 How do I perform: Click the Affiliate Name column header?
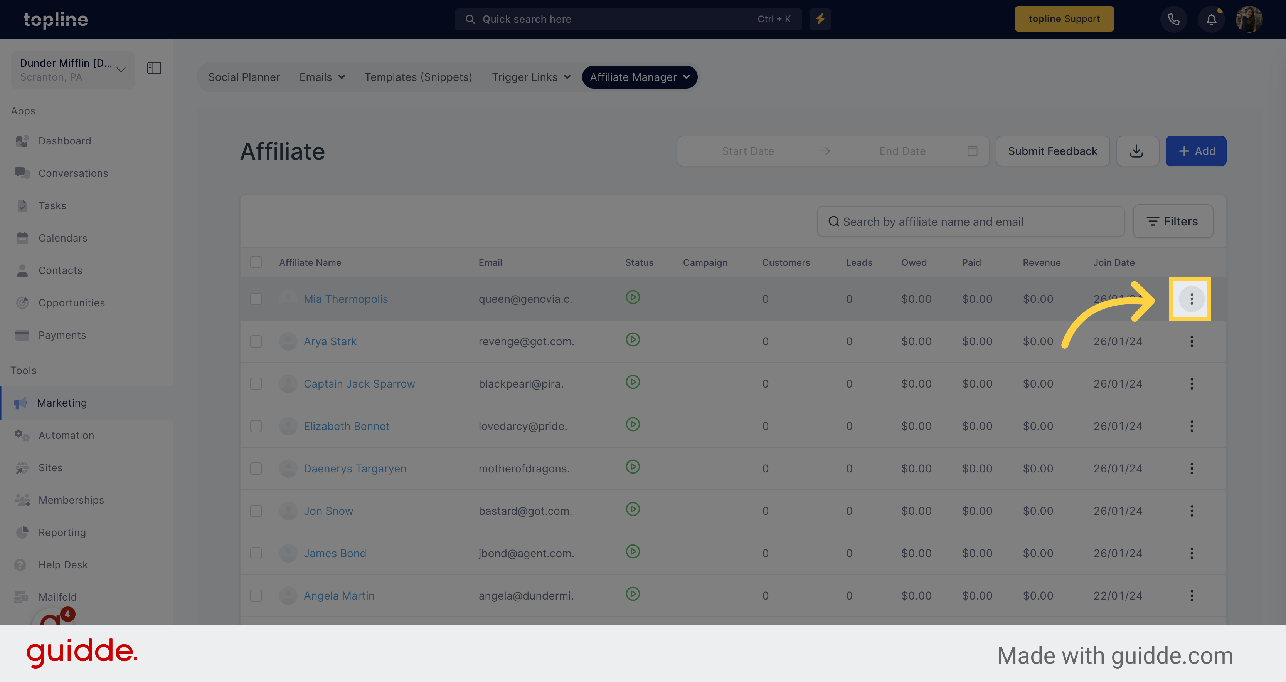tap(310, 263)
